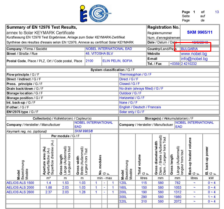
Task: Select the Solar only / G / F value
Action: tap(132, 112)
